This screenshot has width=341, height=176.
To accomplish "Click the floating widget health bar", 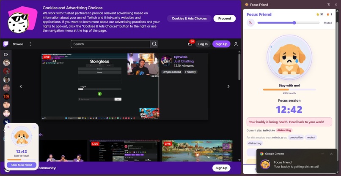I will [22, 160].
